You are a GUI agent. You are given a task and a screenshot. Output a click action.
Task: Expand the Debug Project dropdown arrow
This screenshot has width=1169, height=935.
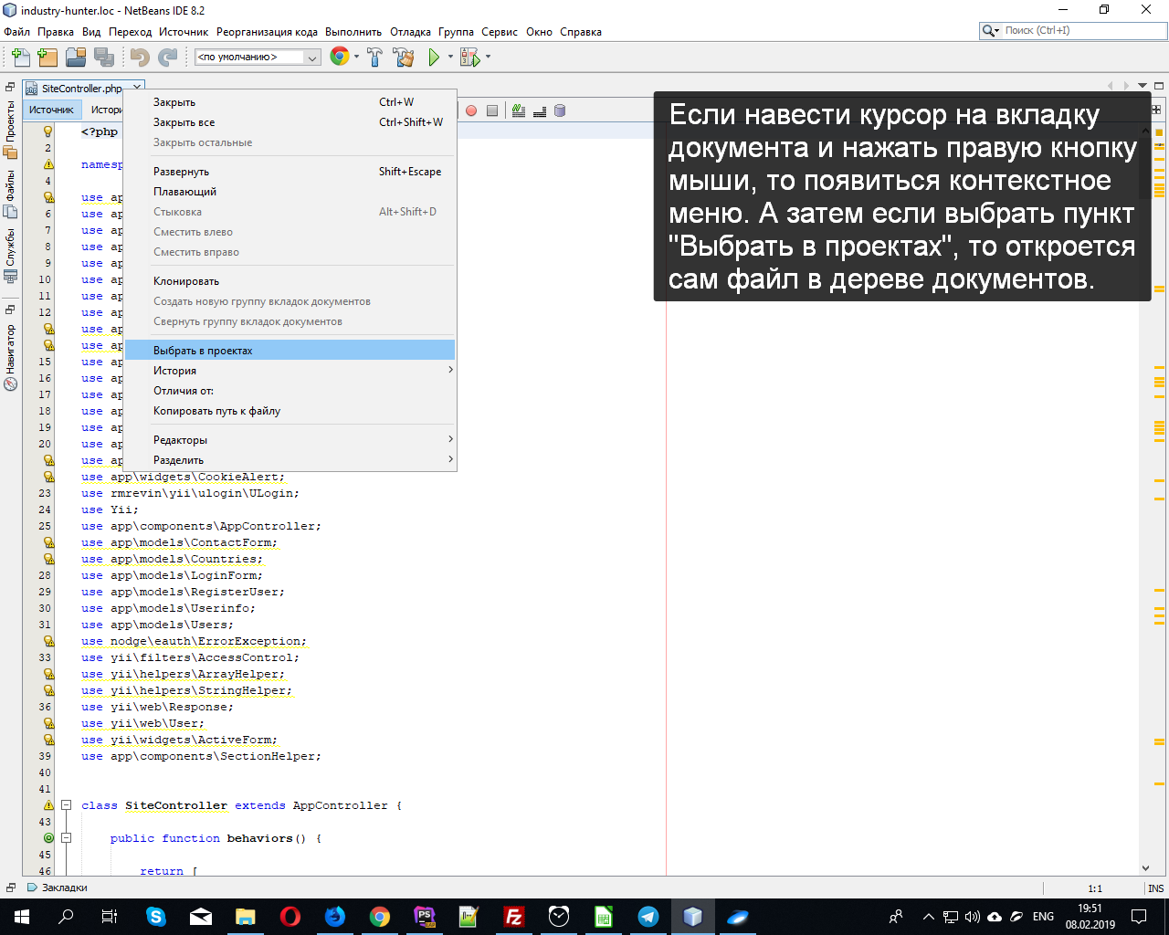point(488,58)
